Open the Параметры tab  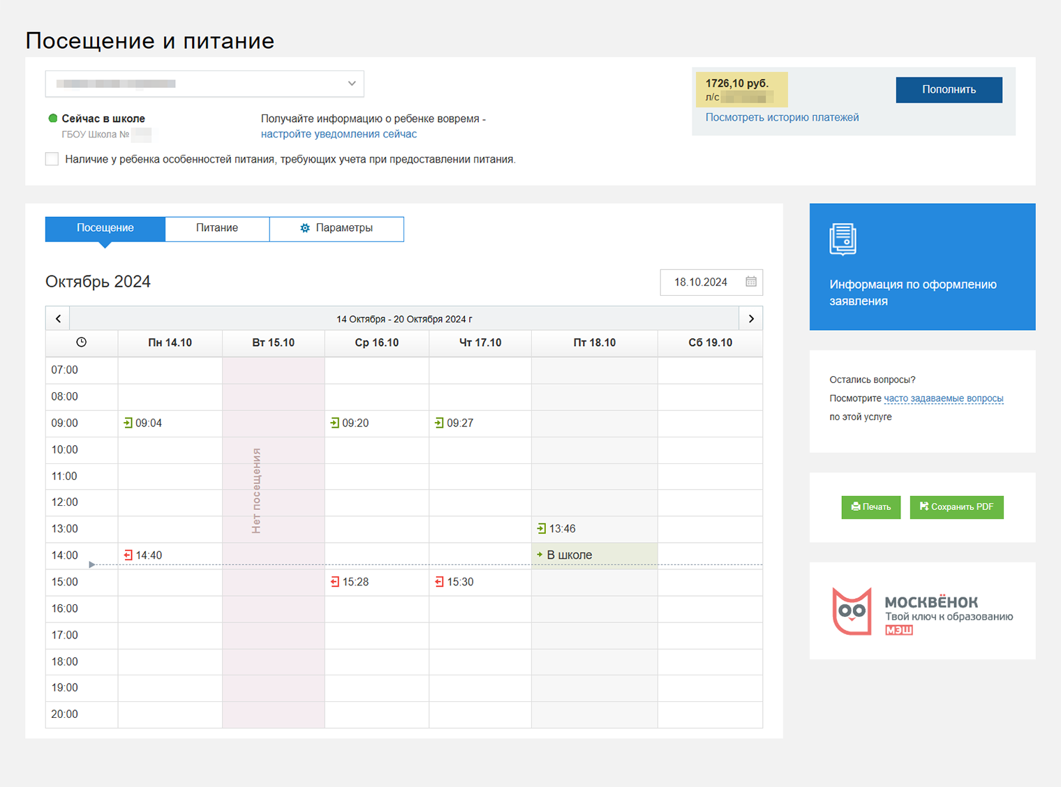pyautogui.click(x=336, y=228)
